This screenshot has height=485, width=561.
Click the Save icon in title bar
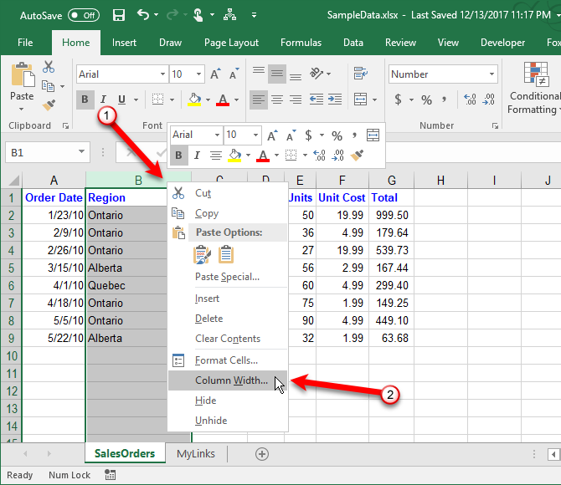[118, 15]
